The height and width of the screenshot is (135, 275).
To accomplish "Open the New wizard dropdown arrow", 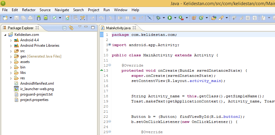I will click(11, 18).
